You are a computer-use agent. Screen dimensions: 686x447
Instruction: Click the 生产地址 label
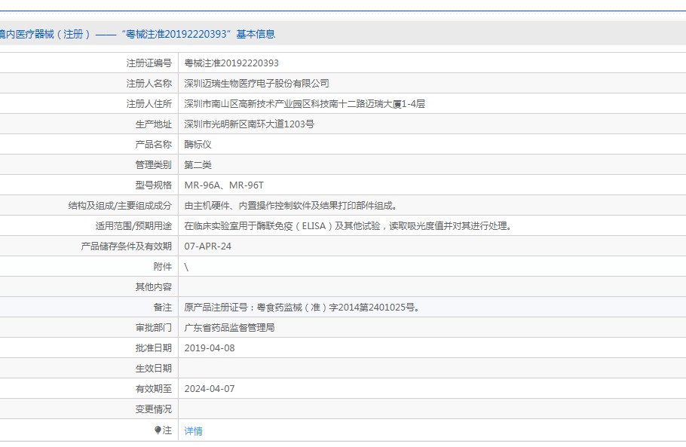pyautogui.click(x=154, y=124)
